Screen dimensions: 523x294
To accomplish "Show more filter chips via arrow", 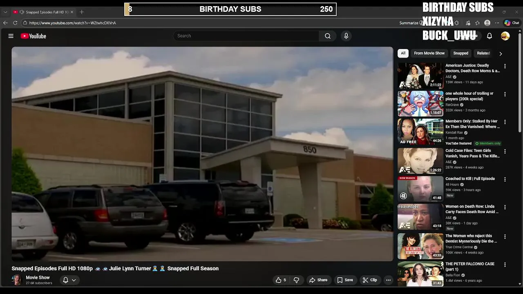I will click(x=501, y=53).
